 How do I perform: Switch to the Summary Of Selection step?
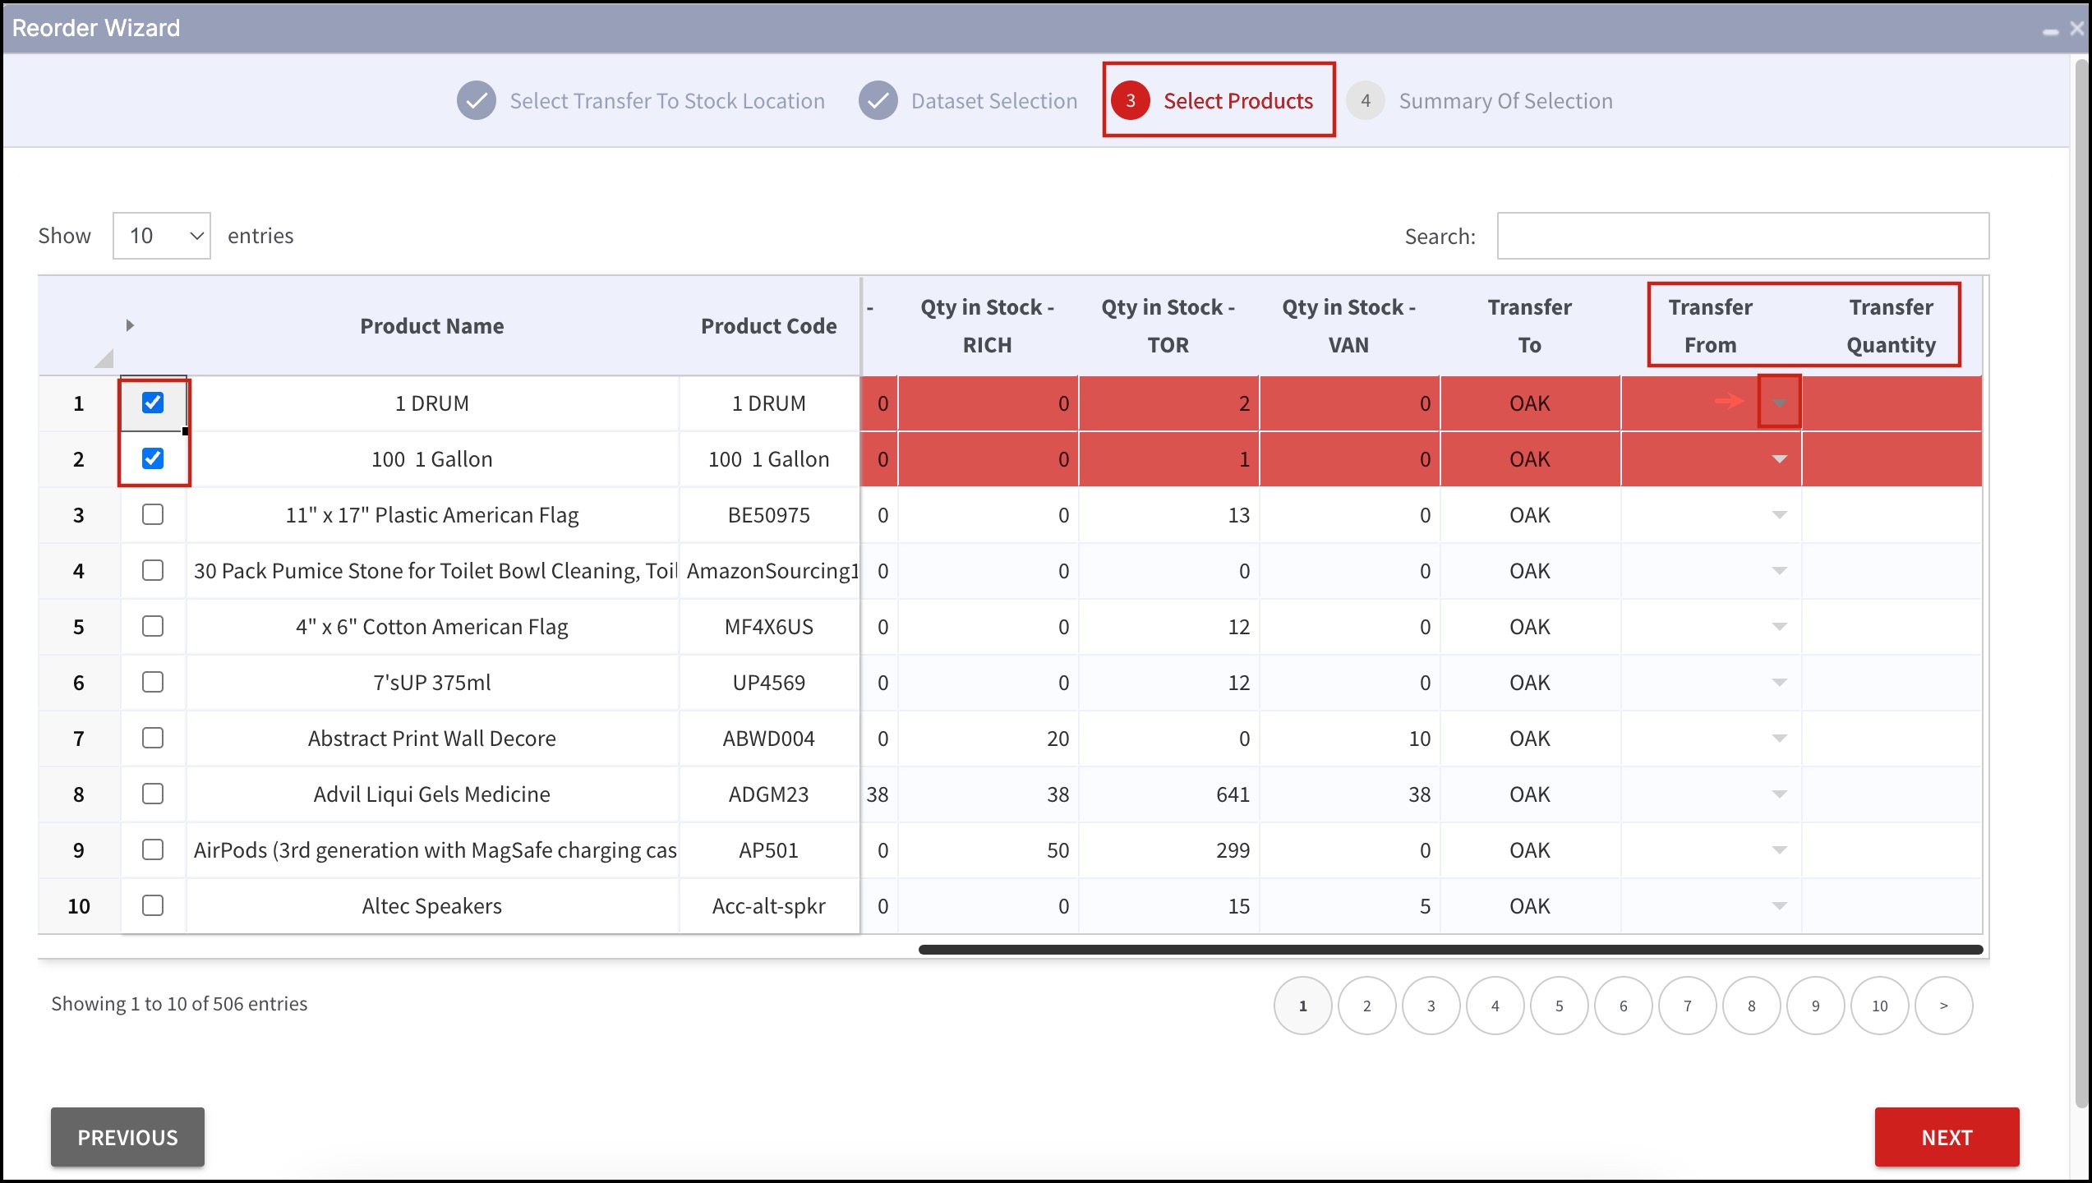(x=1504, y=101)
